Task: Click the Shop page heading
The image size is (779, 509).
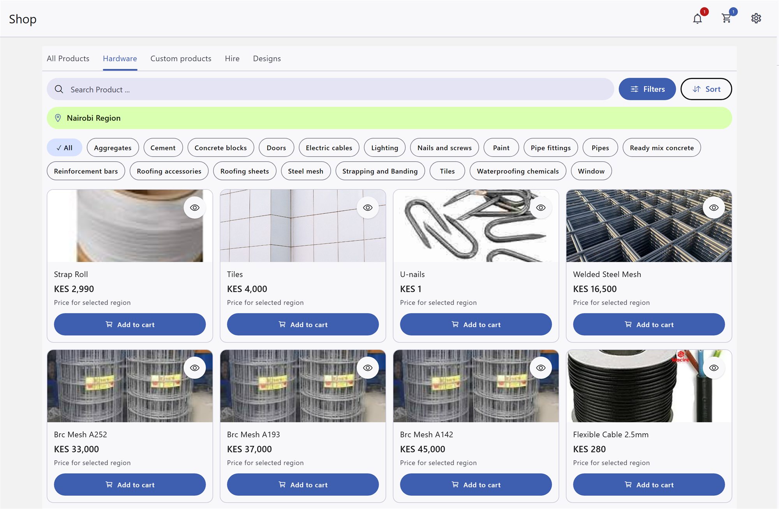Action: (23, 19)
